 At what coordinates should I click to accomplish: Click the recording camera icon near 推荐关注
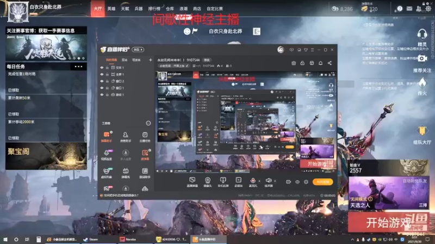pos(422,59)
